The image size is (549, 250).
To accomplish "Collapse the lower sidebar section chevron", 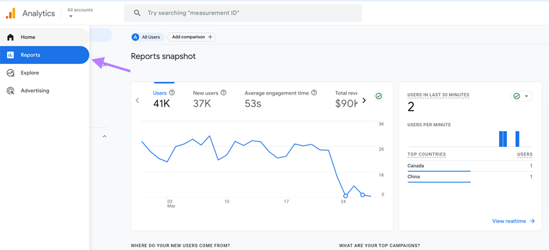I will pos(104,136).
